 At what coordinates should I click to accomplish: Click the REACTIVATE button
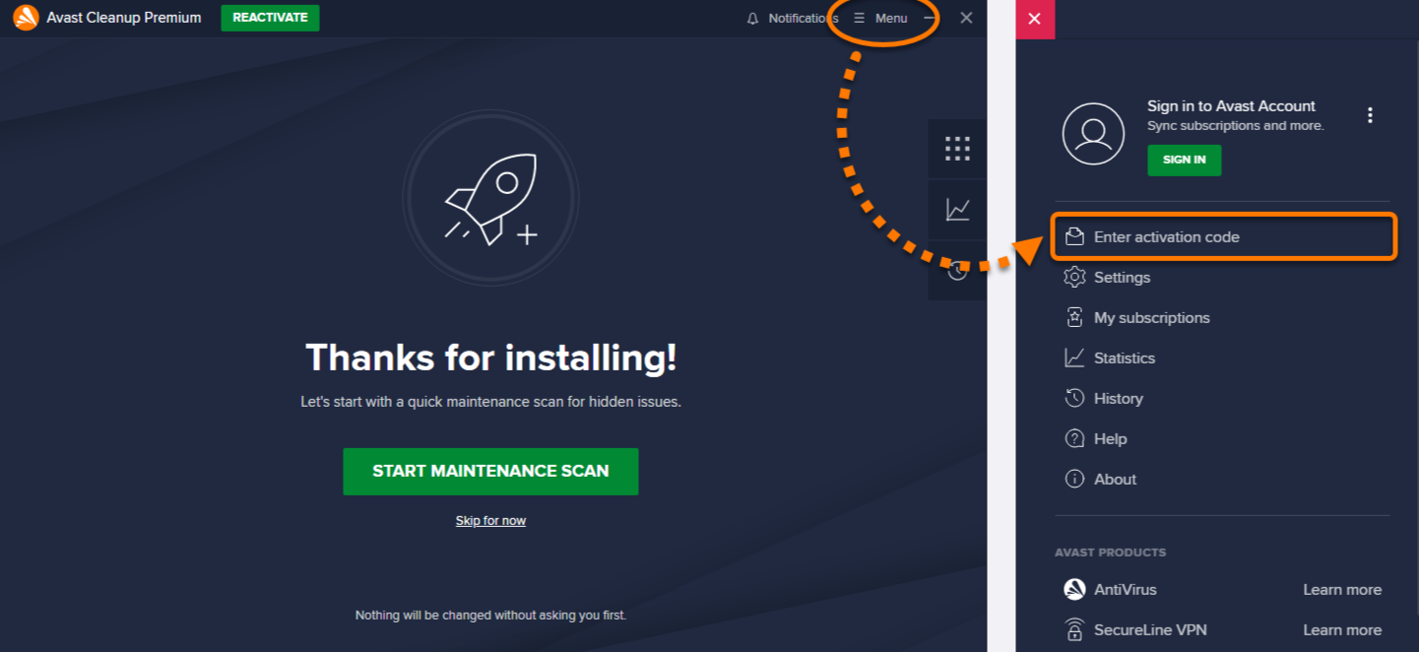[270, 18]
